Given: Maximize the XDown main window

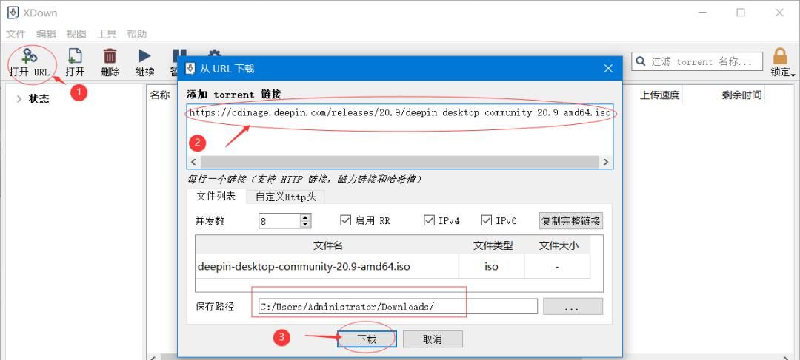Looking at the screenshot, I should tap(741, 13).
